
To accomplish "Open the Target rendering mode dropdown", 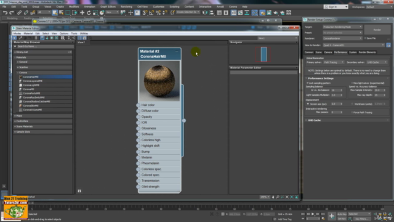I will (x=342, y=27).
